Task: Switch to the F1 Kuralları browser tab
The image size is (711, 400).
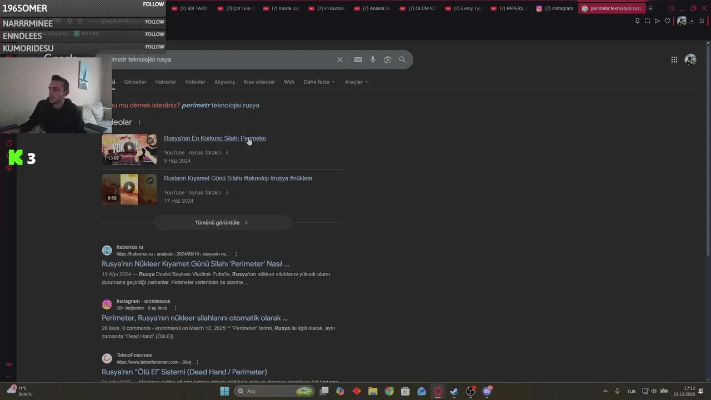Action: 328,8
